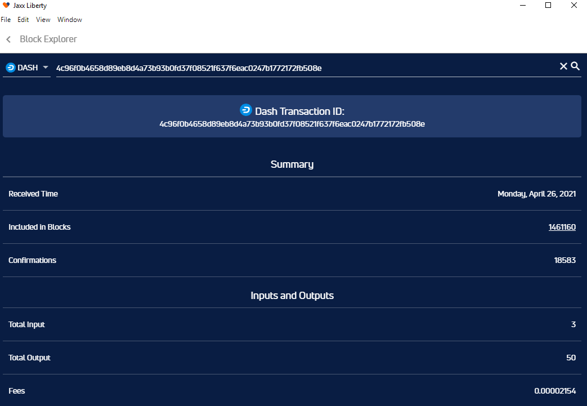587x406 pixels.
Task: Click the Total Input label
Action: (26, 325)
